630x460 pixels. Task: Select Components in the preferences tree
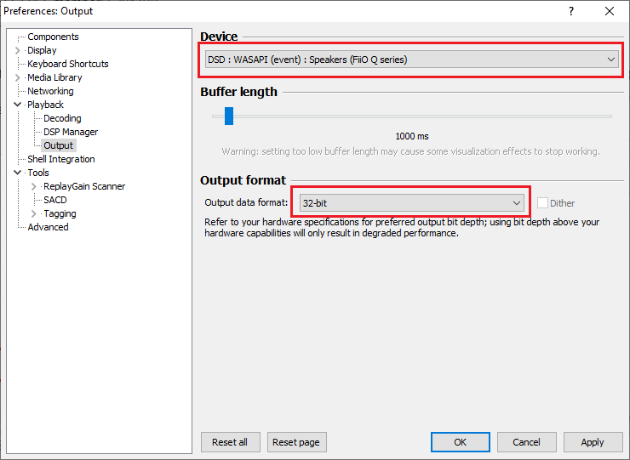53,37
